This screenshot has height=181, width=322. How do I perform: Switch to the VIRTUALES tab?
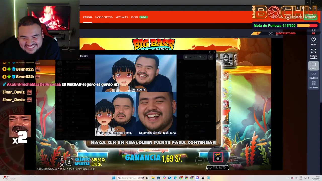click(x=122, y=17)
